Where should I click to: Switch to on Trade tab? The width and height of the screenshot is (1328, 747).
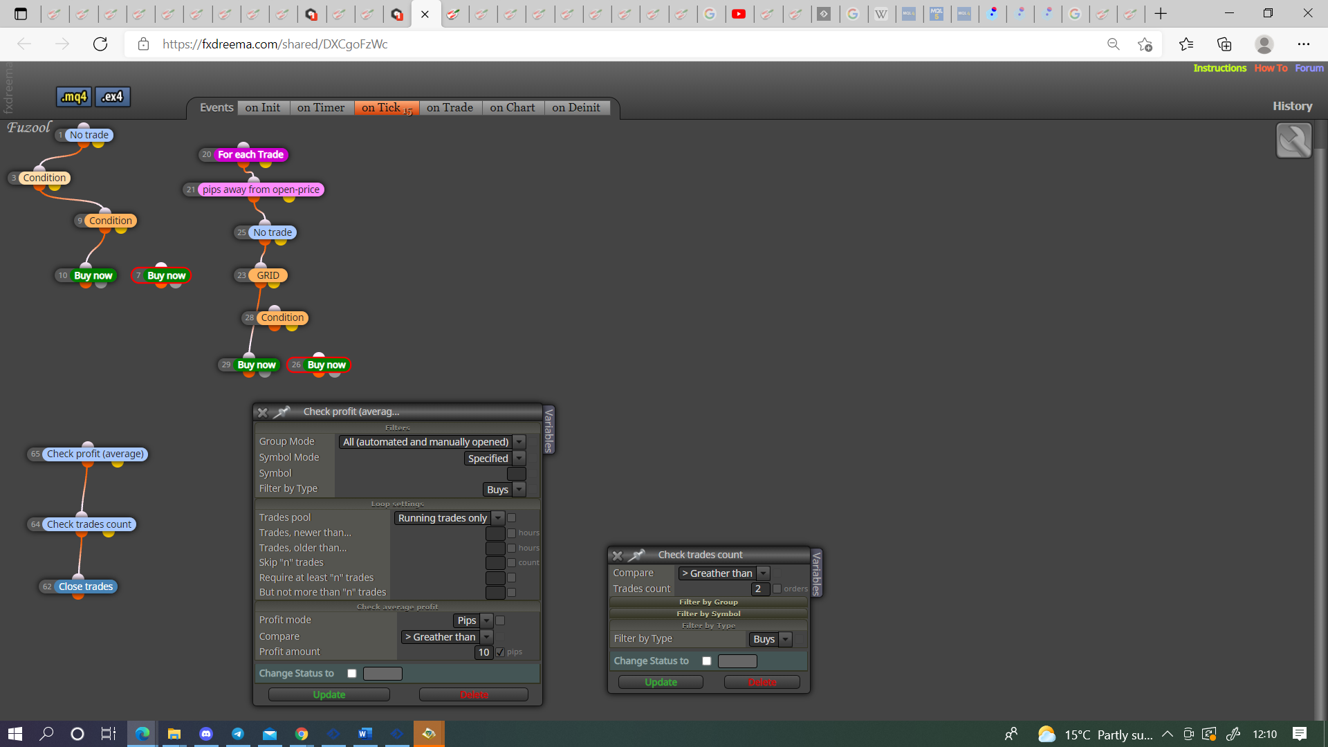450,108
